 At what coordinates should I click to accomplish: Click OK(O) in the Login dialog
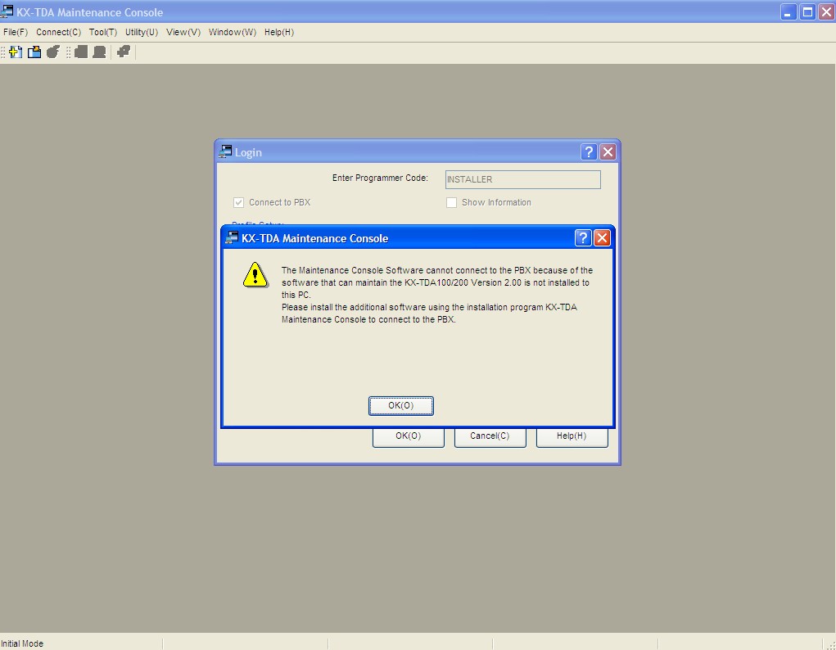409,437
